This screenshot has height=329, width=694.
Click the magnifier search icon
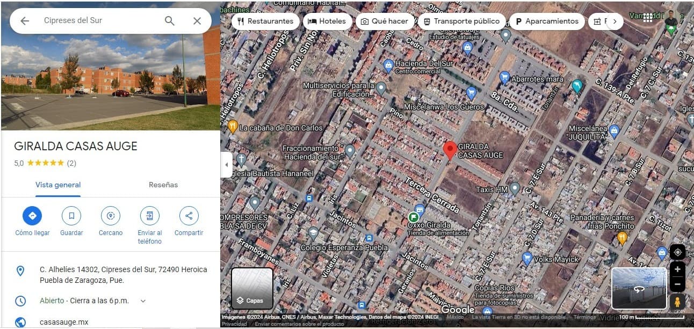(x=169, y=21)
